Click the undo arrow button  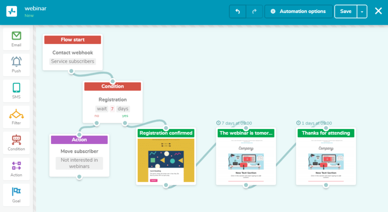[238, 11]
